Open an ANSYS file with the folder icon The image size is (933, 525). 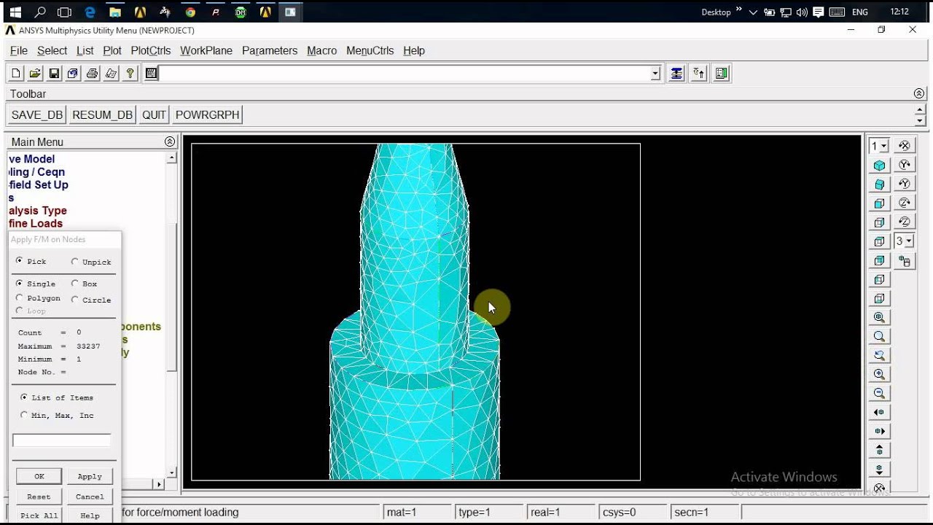pos(35,74)
